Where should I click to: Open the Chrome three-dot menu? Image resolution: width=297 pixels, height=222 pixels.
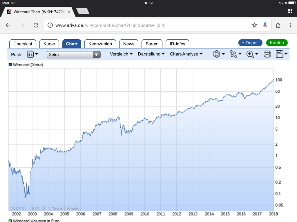coord(290,25)
